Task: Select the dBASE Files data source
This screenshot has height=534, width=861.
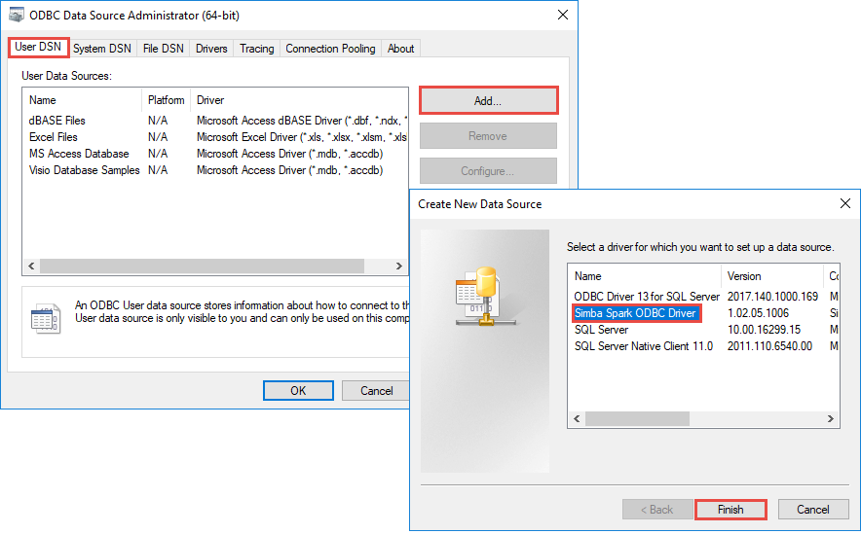Action: 57,121
